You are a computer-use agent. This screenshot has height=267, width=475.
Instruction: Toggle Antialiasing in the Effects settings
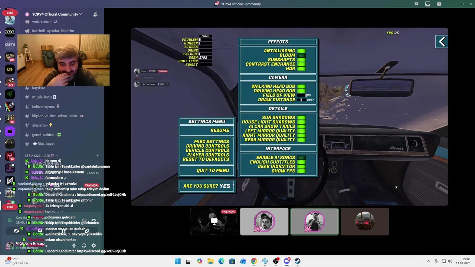301,51
